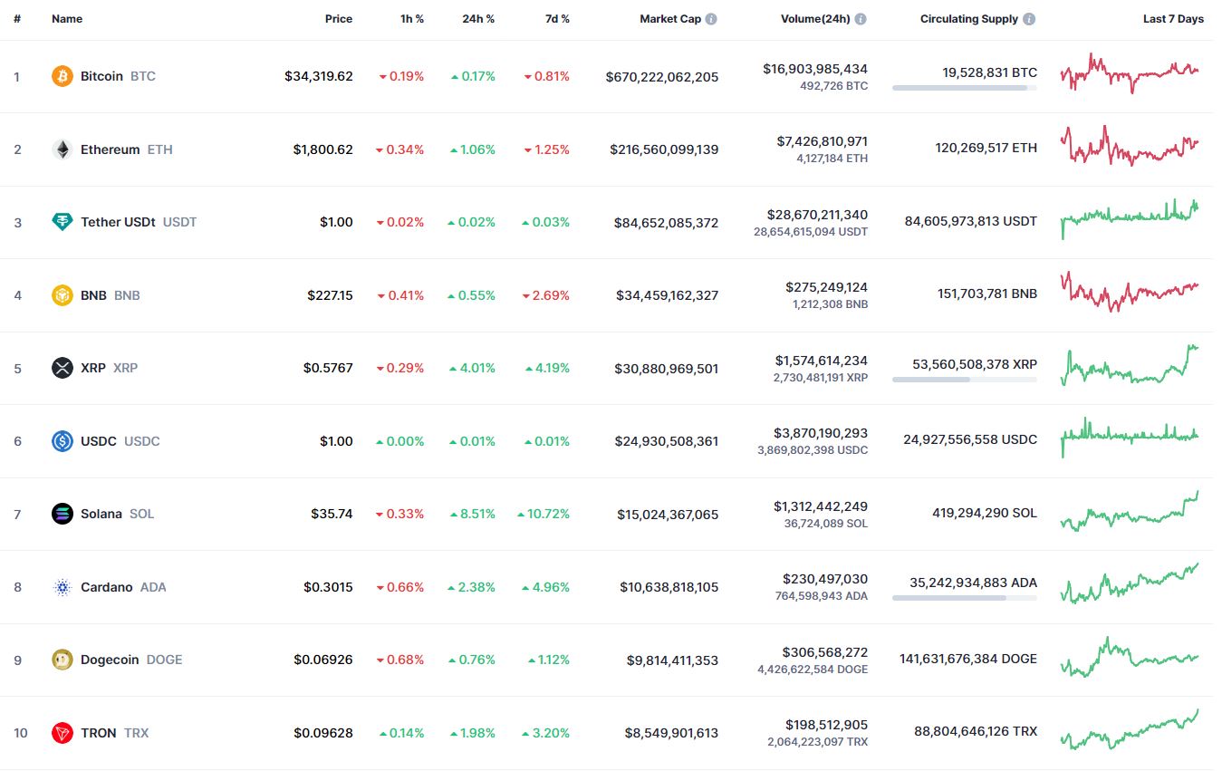Click XRP circulating supply progress bar
The height and width of the screenshot is (771, 1222).
[x=965, y=380]
